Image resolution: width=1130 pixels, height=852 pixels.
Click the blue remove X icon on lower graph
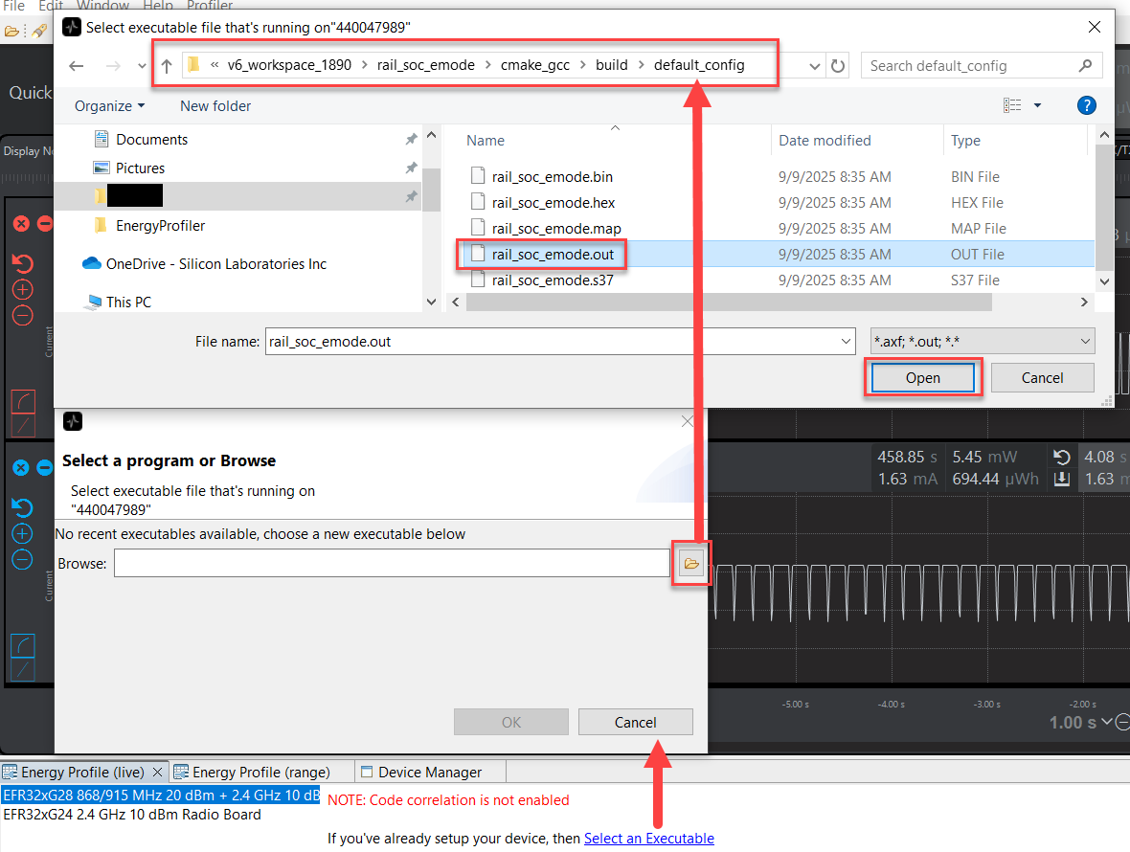point(20,467)
